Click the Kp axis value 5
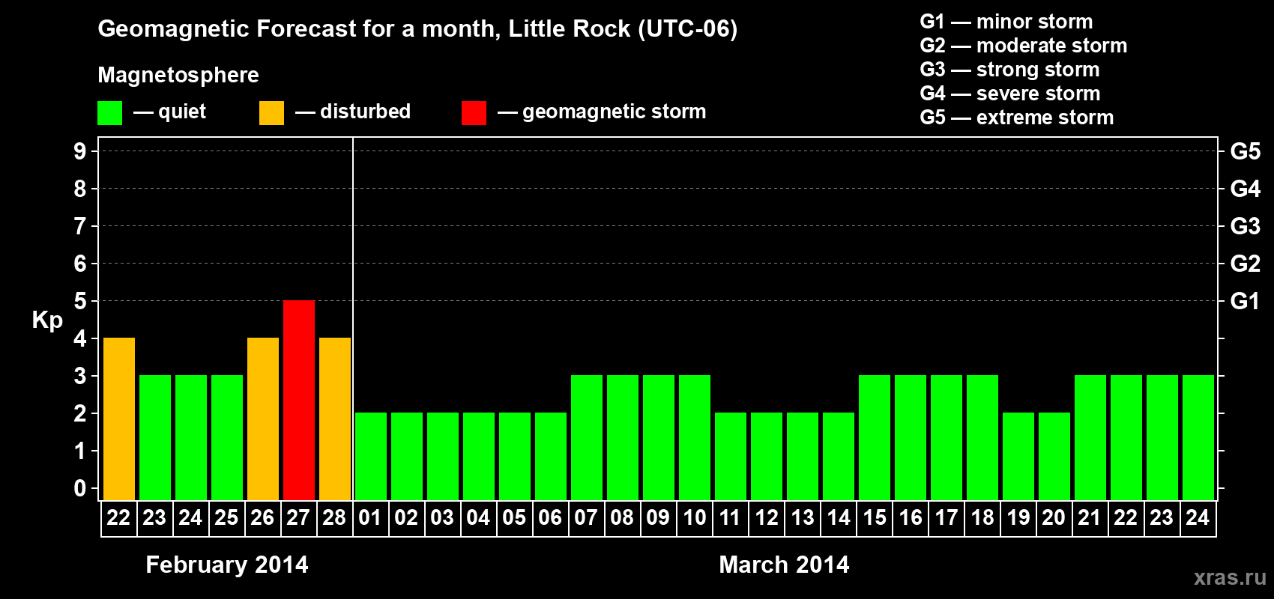The image size is (1274, 599). point(80,301)
